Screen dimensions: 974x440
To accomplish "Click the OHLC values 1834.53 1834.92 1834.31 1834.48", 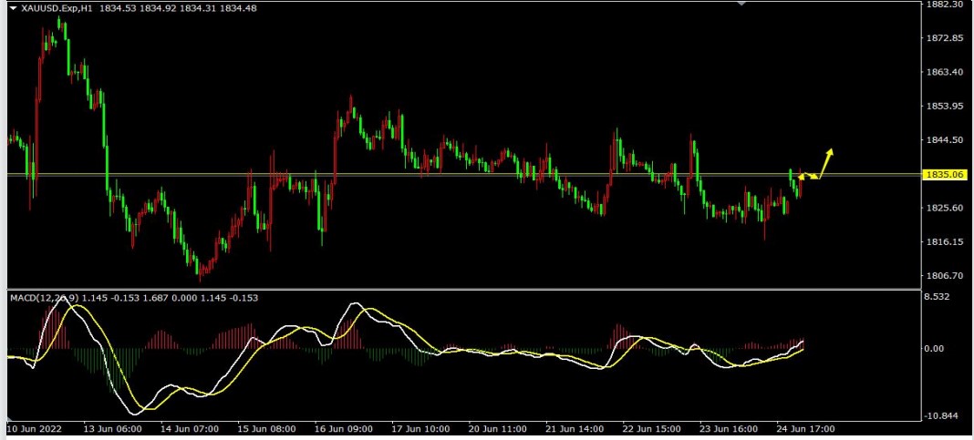I will 177,8.
